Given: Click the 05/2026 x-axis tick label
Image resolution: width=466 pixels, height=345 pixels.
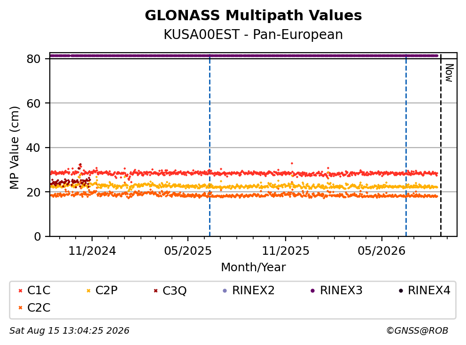Looking at the screenshot, I should (381, 251).
